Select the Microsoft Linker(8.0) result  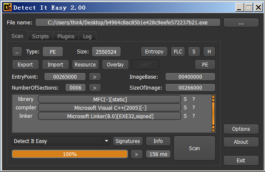pos(110,116)
